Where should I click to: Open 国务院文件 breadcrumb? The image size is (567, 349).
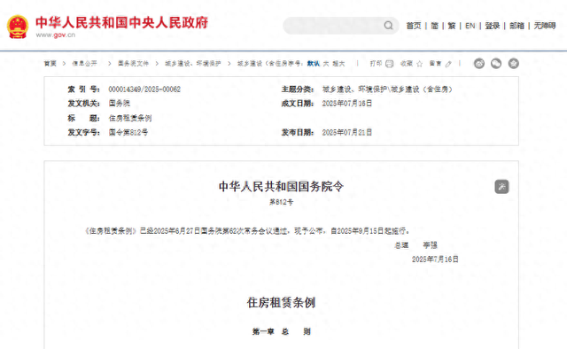pyautogui.click(x=133, y=64)
